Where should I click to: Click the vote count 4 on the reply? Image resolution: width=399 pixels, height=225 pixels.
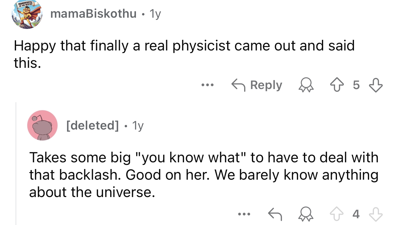click(355, 214)
